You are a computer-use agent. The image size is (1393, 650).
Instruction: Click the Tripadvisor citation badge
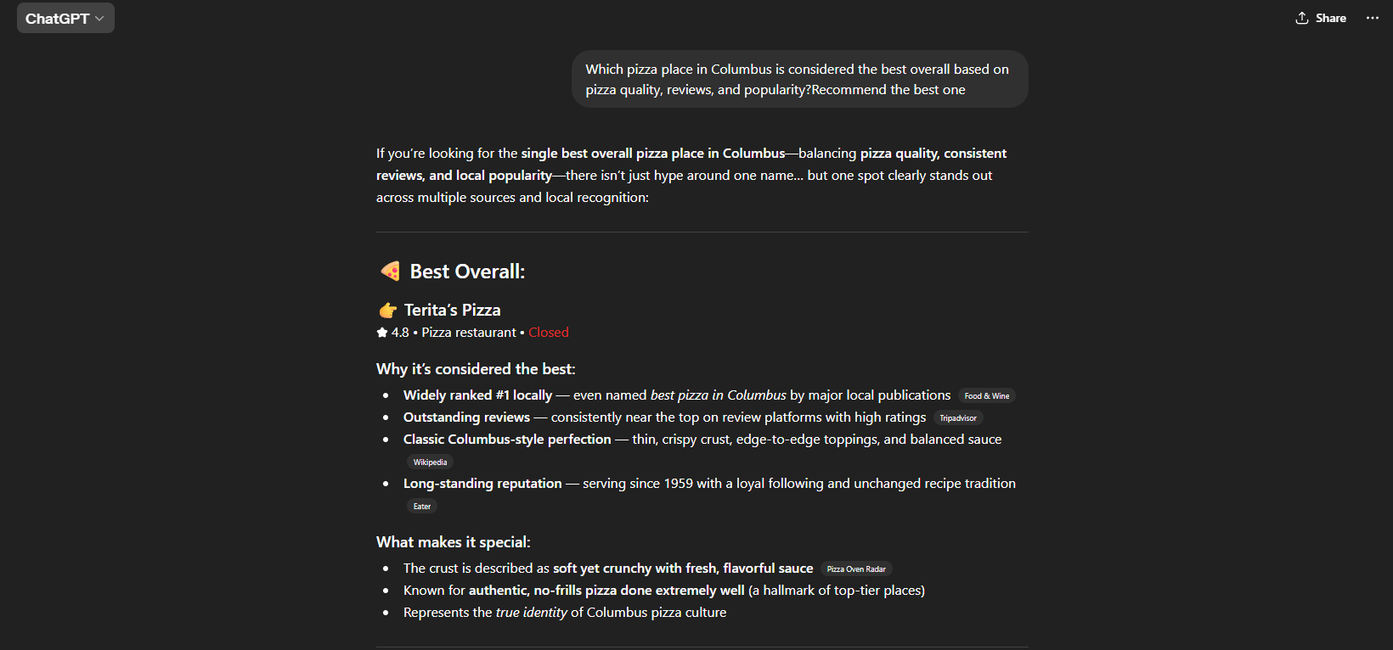pyautogui.click(x=958, y=417)
